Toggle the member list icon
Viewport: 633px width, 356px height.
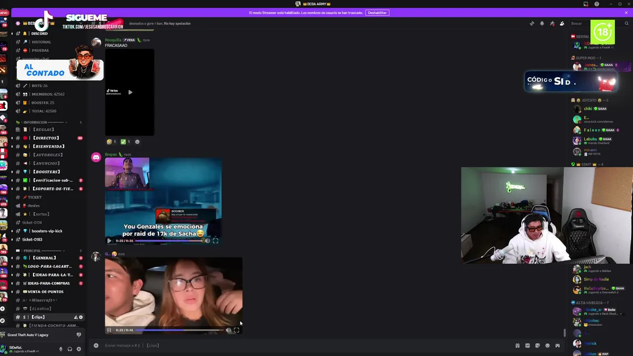click(x=562, y=23)
